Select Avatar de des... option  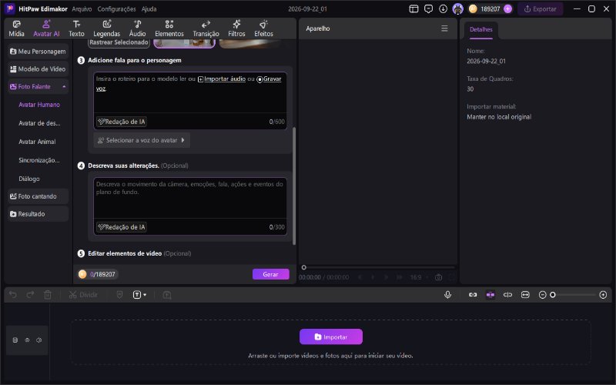39,123
